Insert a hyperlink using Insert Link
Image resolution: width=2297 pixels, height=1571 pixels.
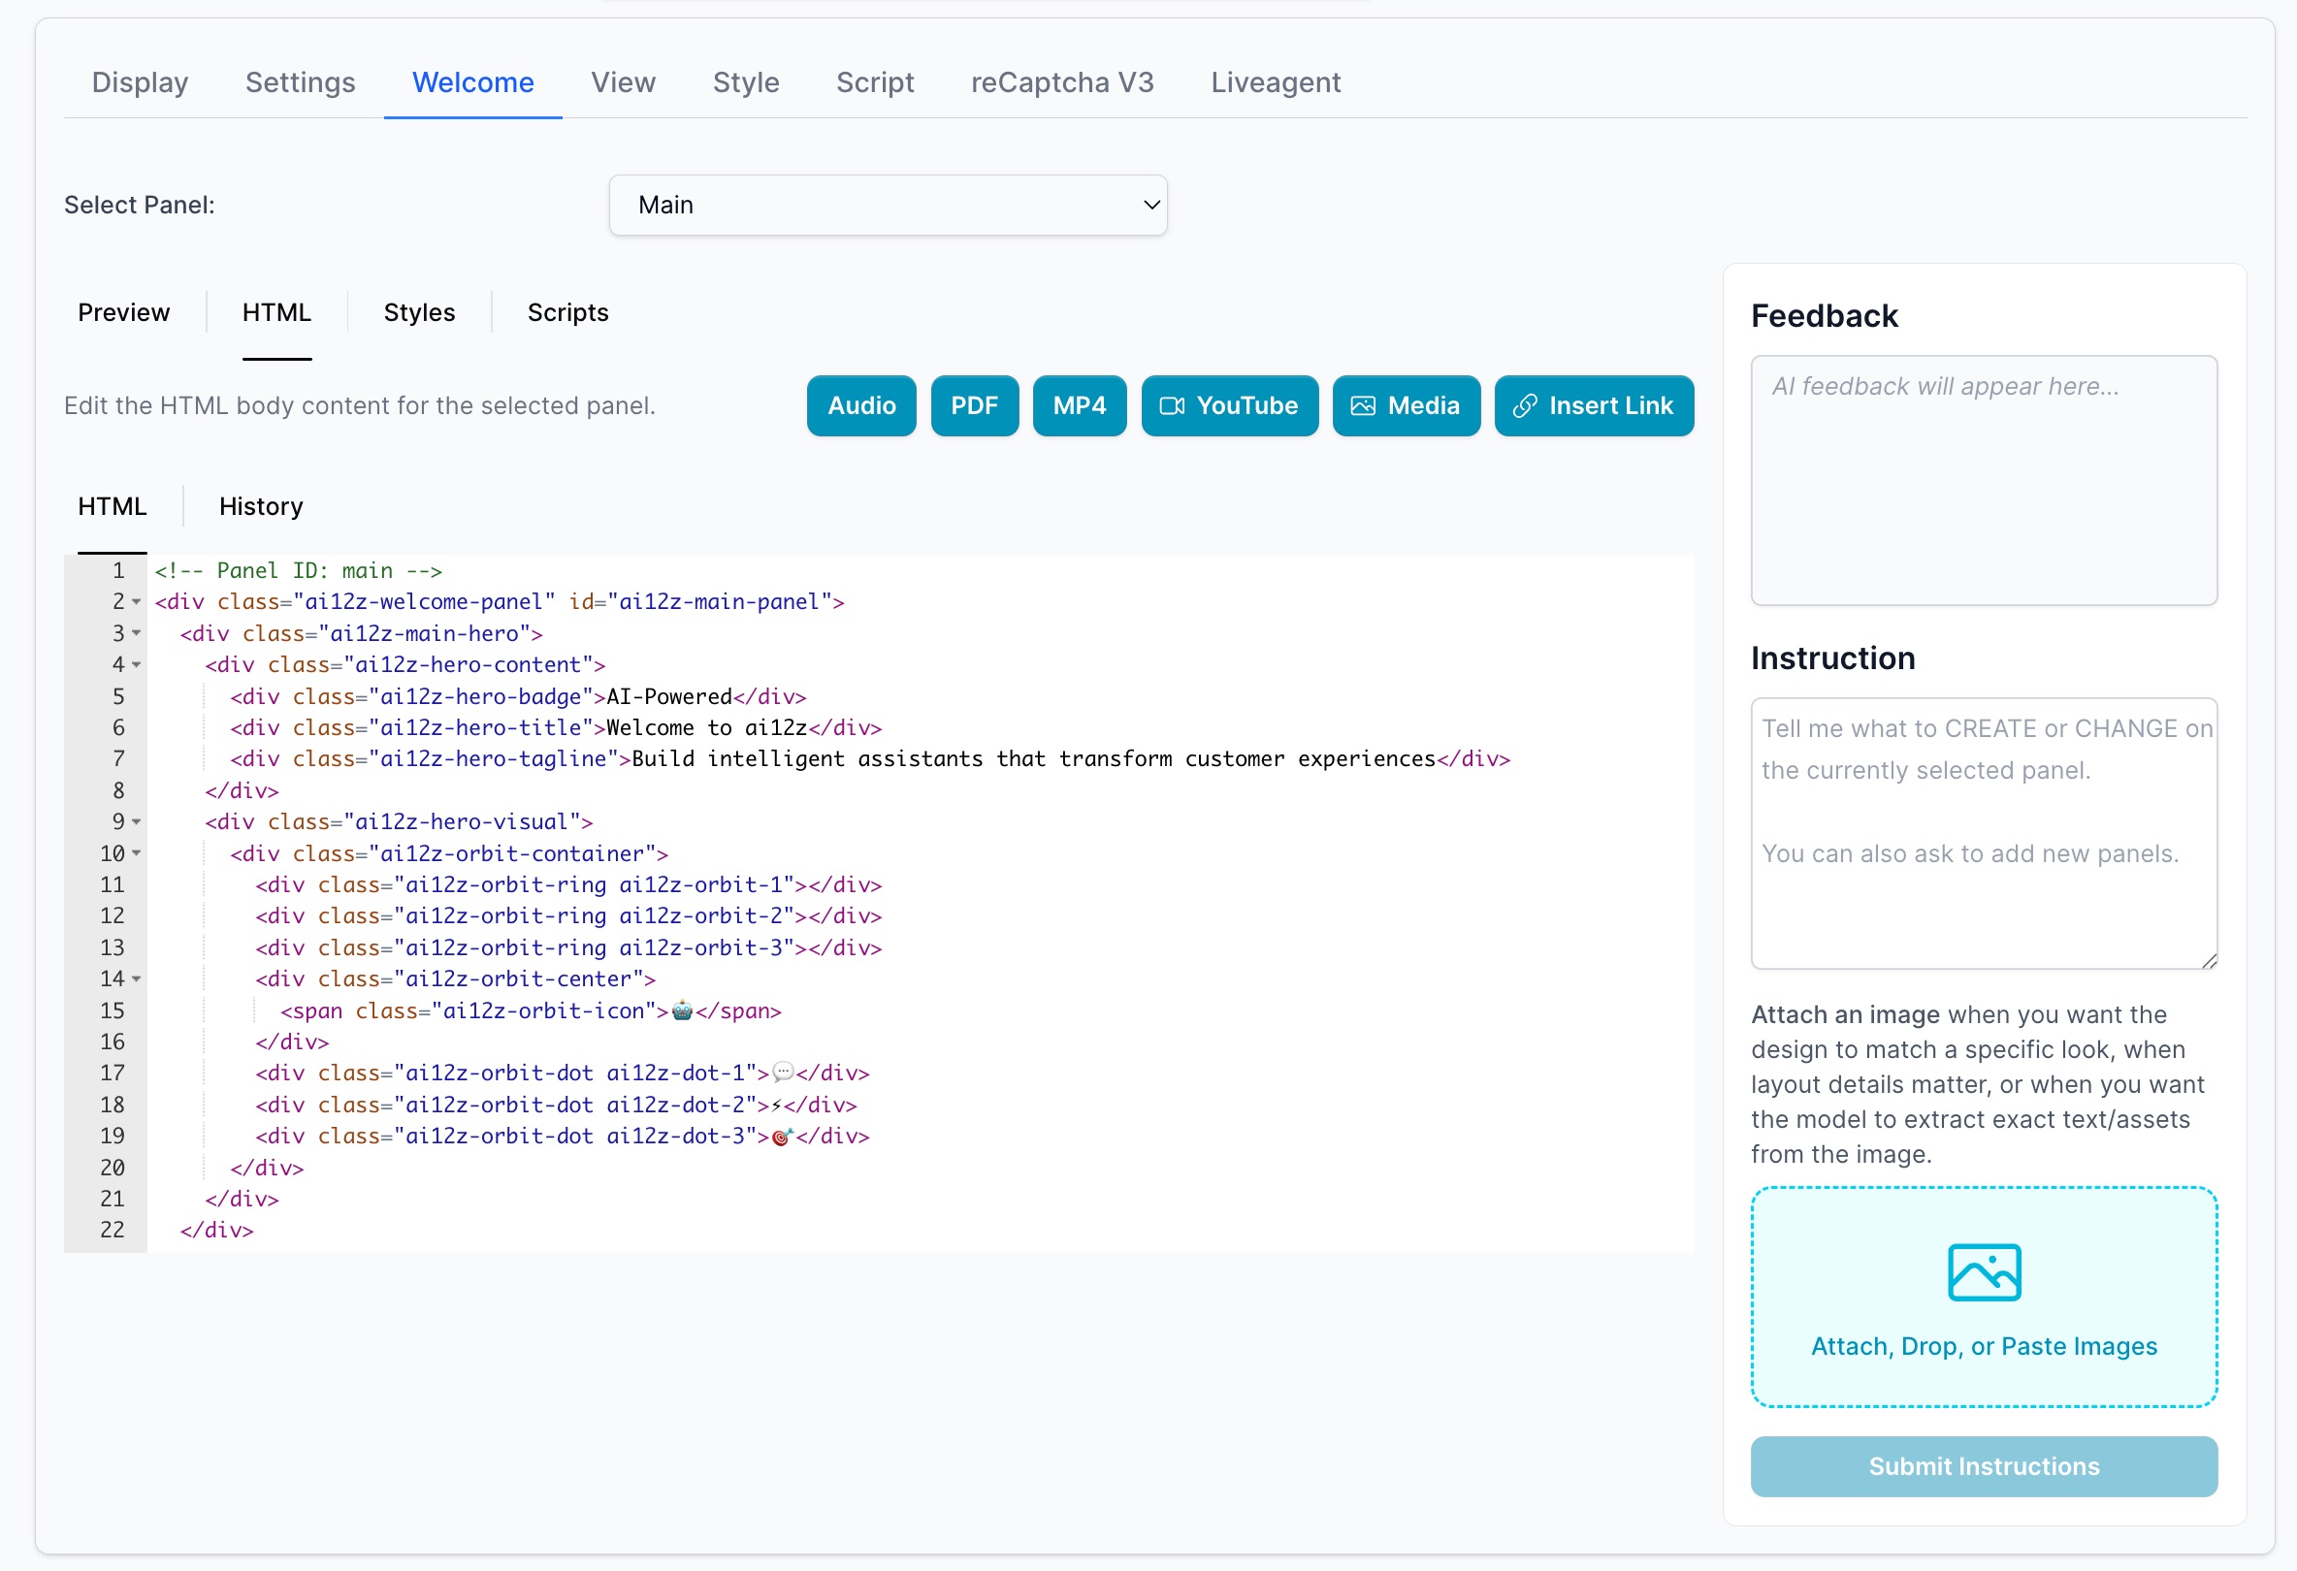1594,405
